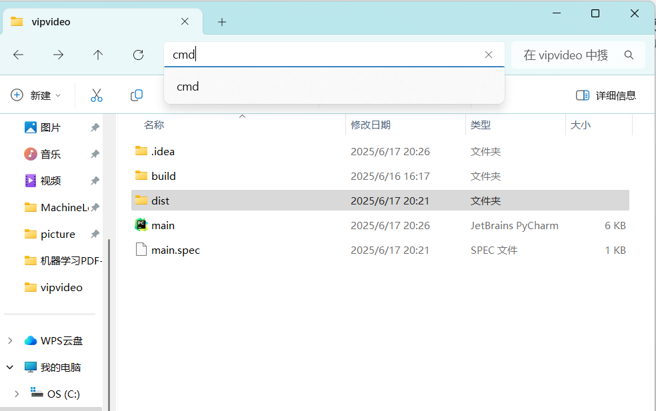Navigate up to the parent folder

(x=98, y=55)
